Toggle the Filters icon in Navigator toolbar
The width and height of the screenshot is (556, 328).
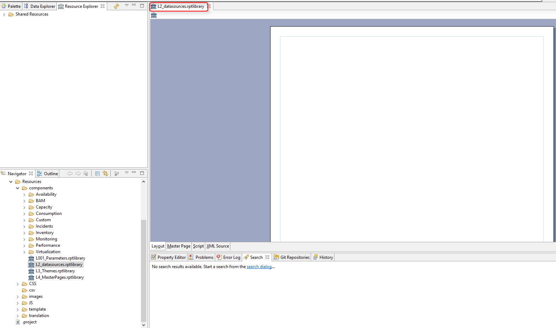(x=116, y=173)
